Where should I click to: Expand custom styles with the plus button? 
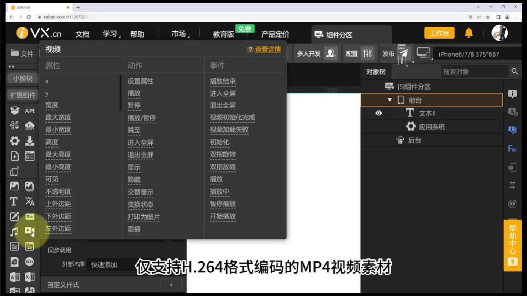pos(171,285)
